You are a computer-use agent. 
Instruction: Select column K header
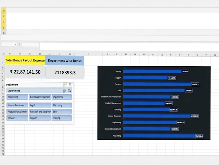107,54
